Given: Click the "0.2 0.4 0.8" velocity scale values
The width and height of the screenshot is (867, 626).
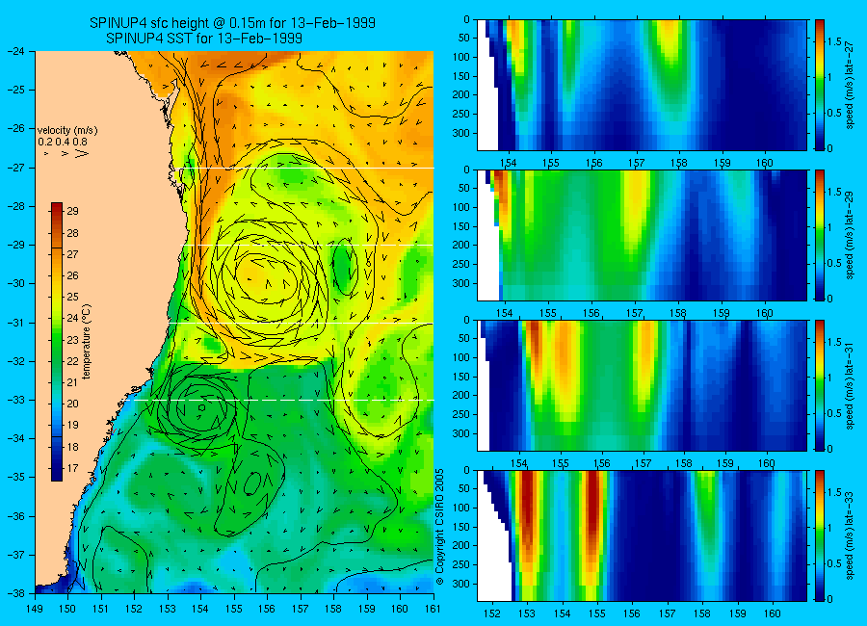Looking at the screenshot, I should coord(63,143).
